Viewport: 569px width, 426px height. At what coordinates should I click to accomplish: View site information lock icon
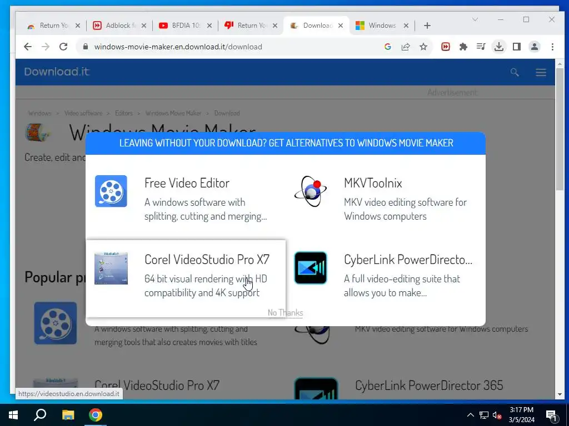tap(86, 47)
